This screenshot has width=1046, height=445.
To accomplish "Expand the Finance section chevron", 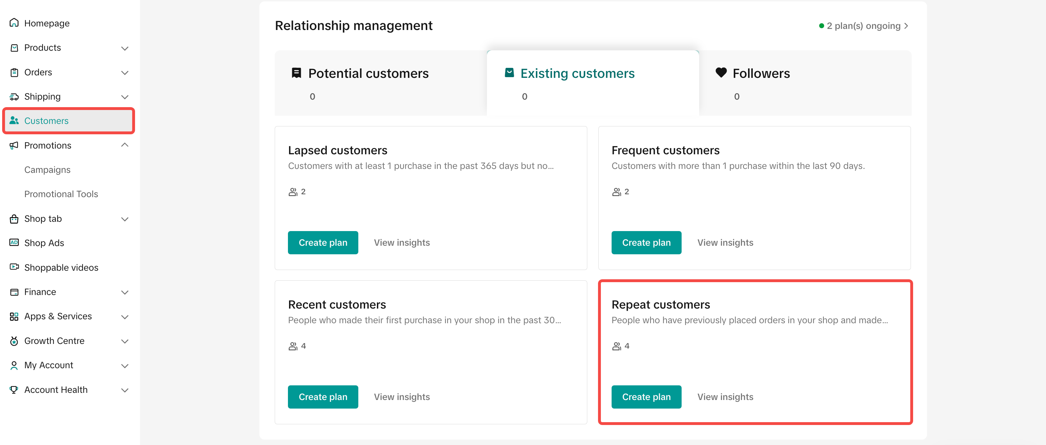I will 125,292.
